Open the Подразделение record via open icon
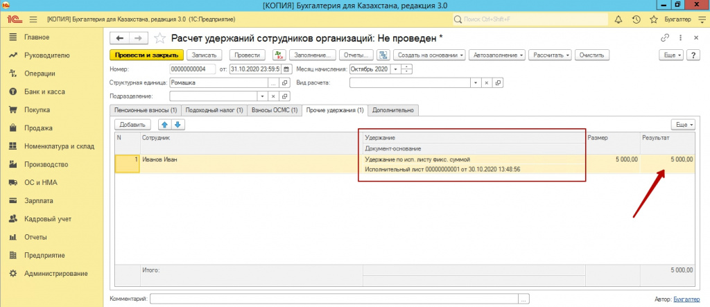 (x=285, y=96)
